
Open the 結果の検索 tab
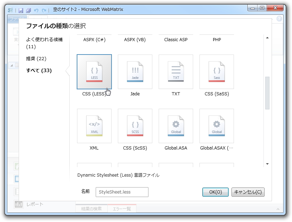pos(91,209)
